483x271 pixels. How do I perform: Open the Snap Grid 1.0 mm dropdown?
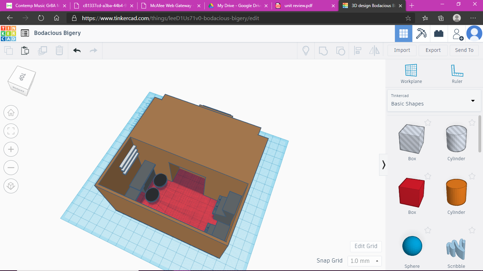[365, 261]
